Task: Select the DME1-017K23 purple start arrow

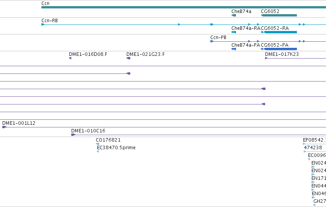Action: pyautogui.click(x=266, y=58)
